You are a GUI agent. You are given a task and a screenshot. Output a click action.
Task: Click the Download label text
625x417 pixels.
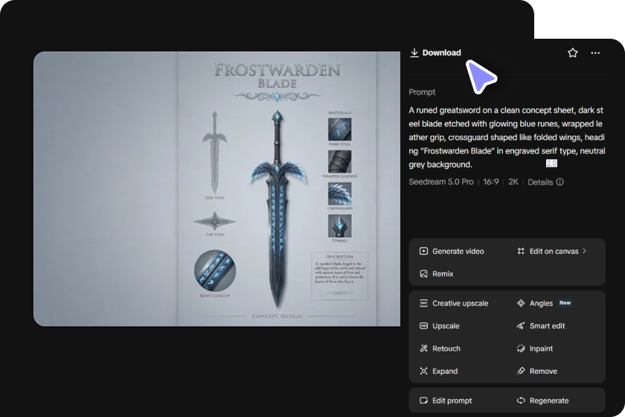pos(442,53)
